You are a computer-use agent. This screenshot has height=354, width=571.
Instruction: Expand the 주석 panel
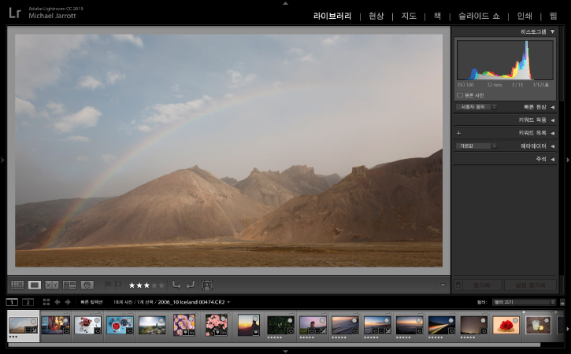point(552,160)
